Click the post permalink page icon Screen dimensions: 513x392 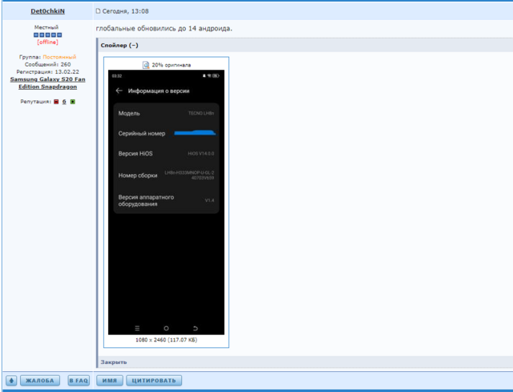click(x=99, y=11)
